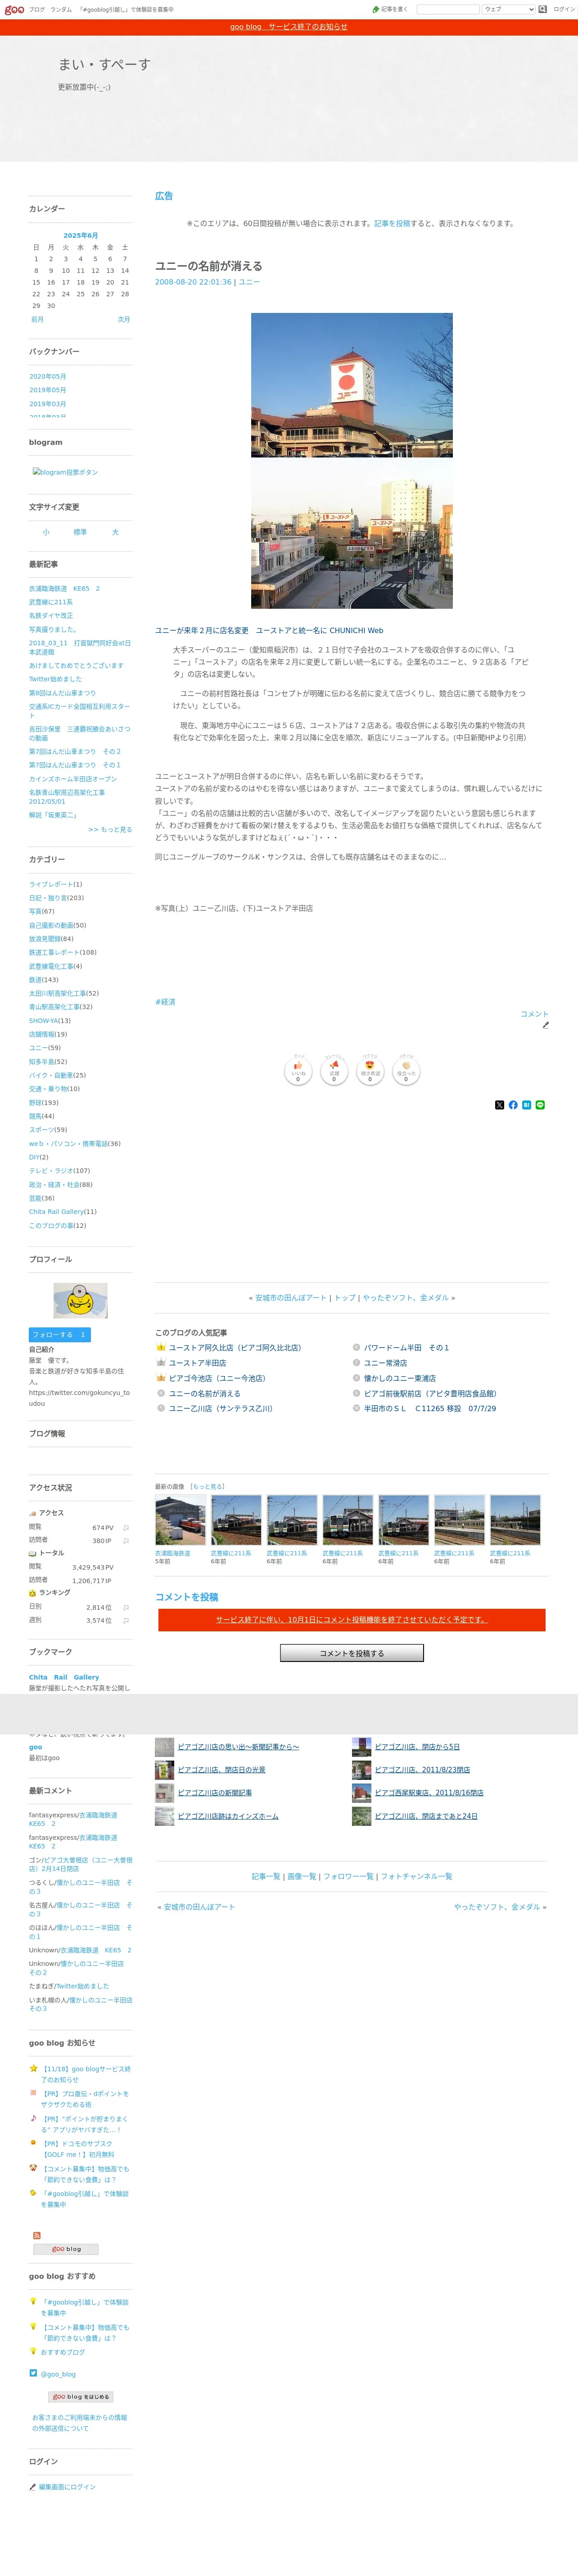The height and width of the screenshot is (2576, 578).
Task: Click the コメントを投稿する button
Action: (x=352, y=1653)
